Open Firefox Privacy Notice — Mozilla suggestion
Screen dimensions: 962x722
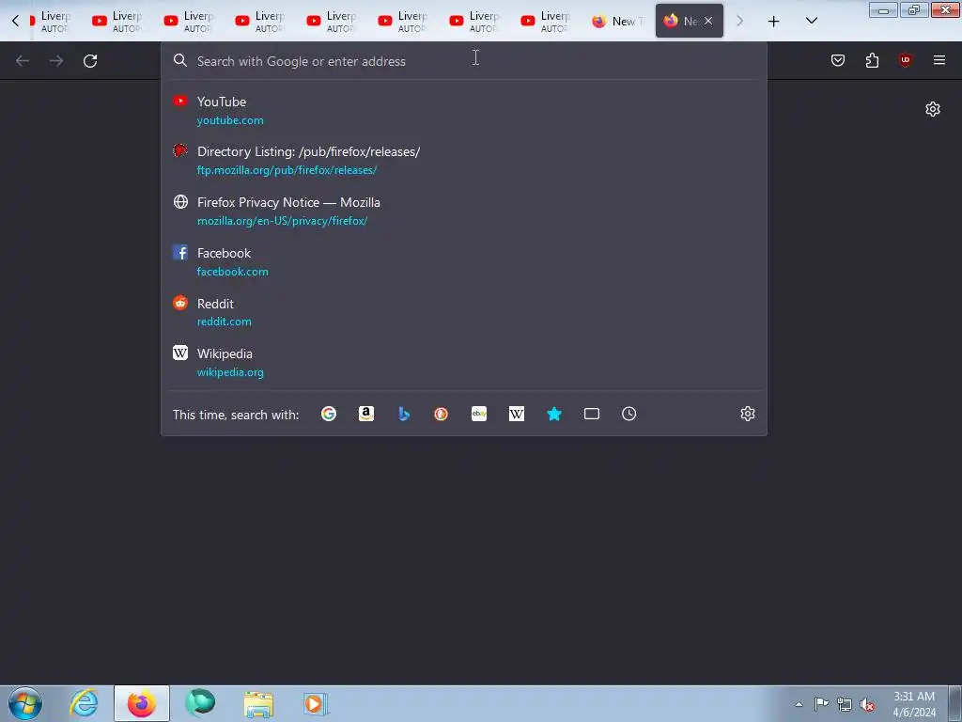463,212
